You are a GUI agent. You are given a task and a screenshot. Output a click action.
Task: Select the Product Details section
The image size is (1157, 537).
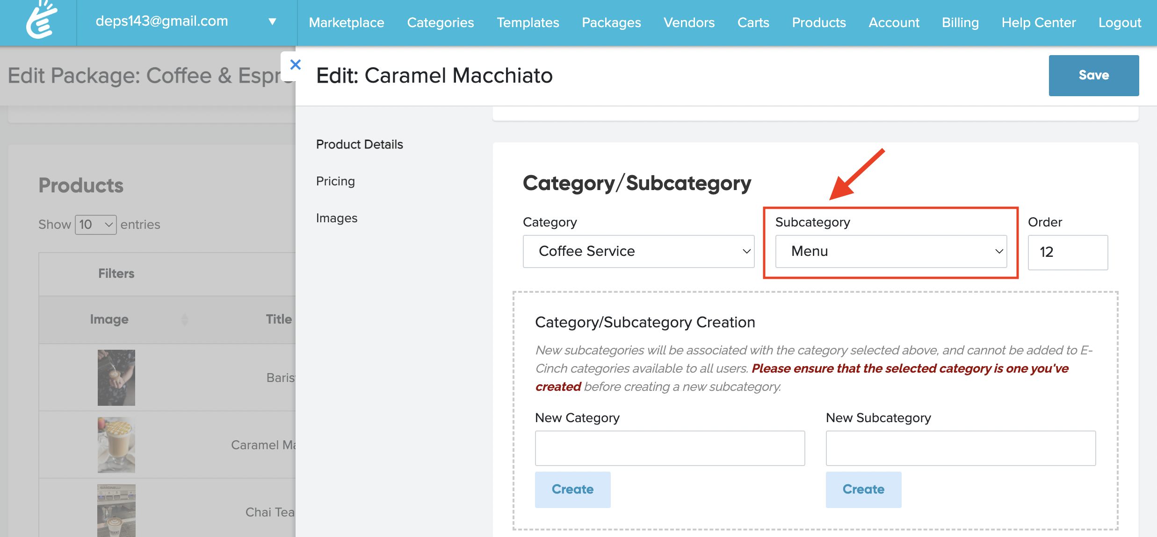[359, 144]
